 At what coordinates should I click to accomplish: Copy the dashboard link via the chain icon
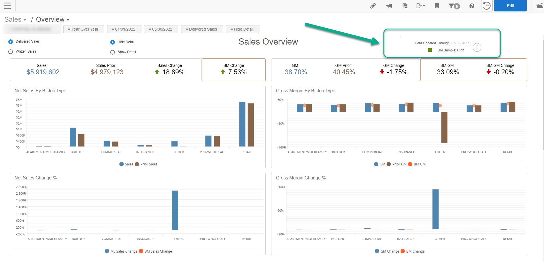pyautogui.click(x=373, y=6)
